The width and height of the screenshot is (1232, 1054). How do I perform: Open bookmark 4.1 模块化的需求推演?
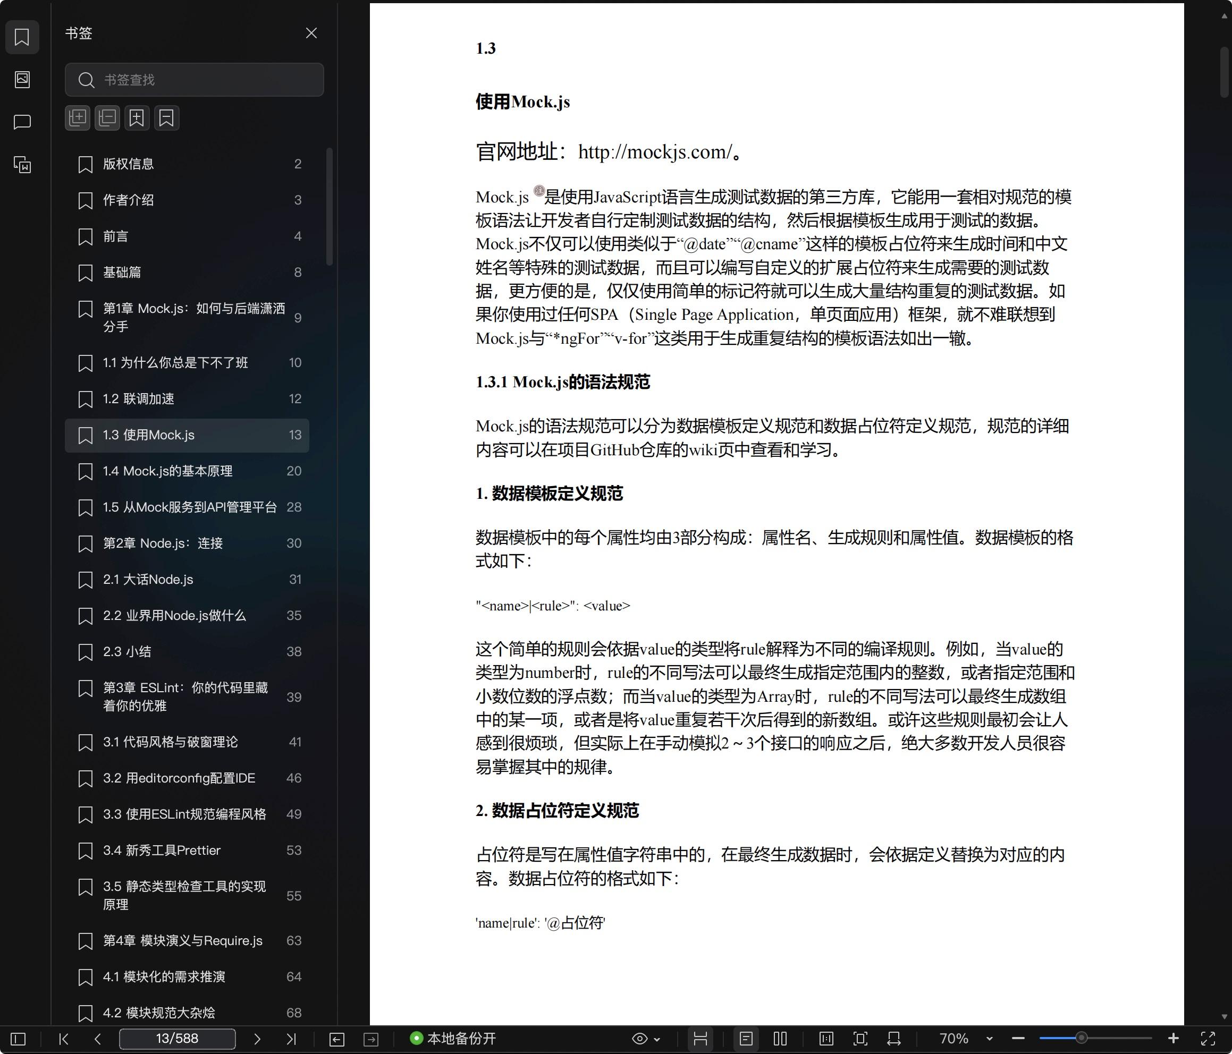187,977
